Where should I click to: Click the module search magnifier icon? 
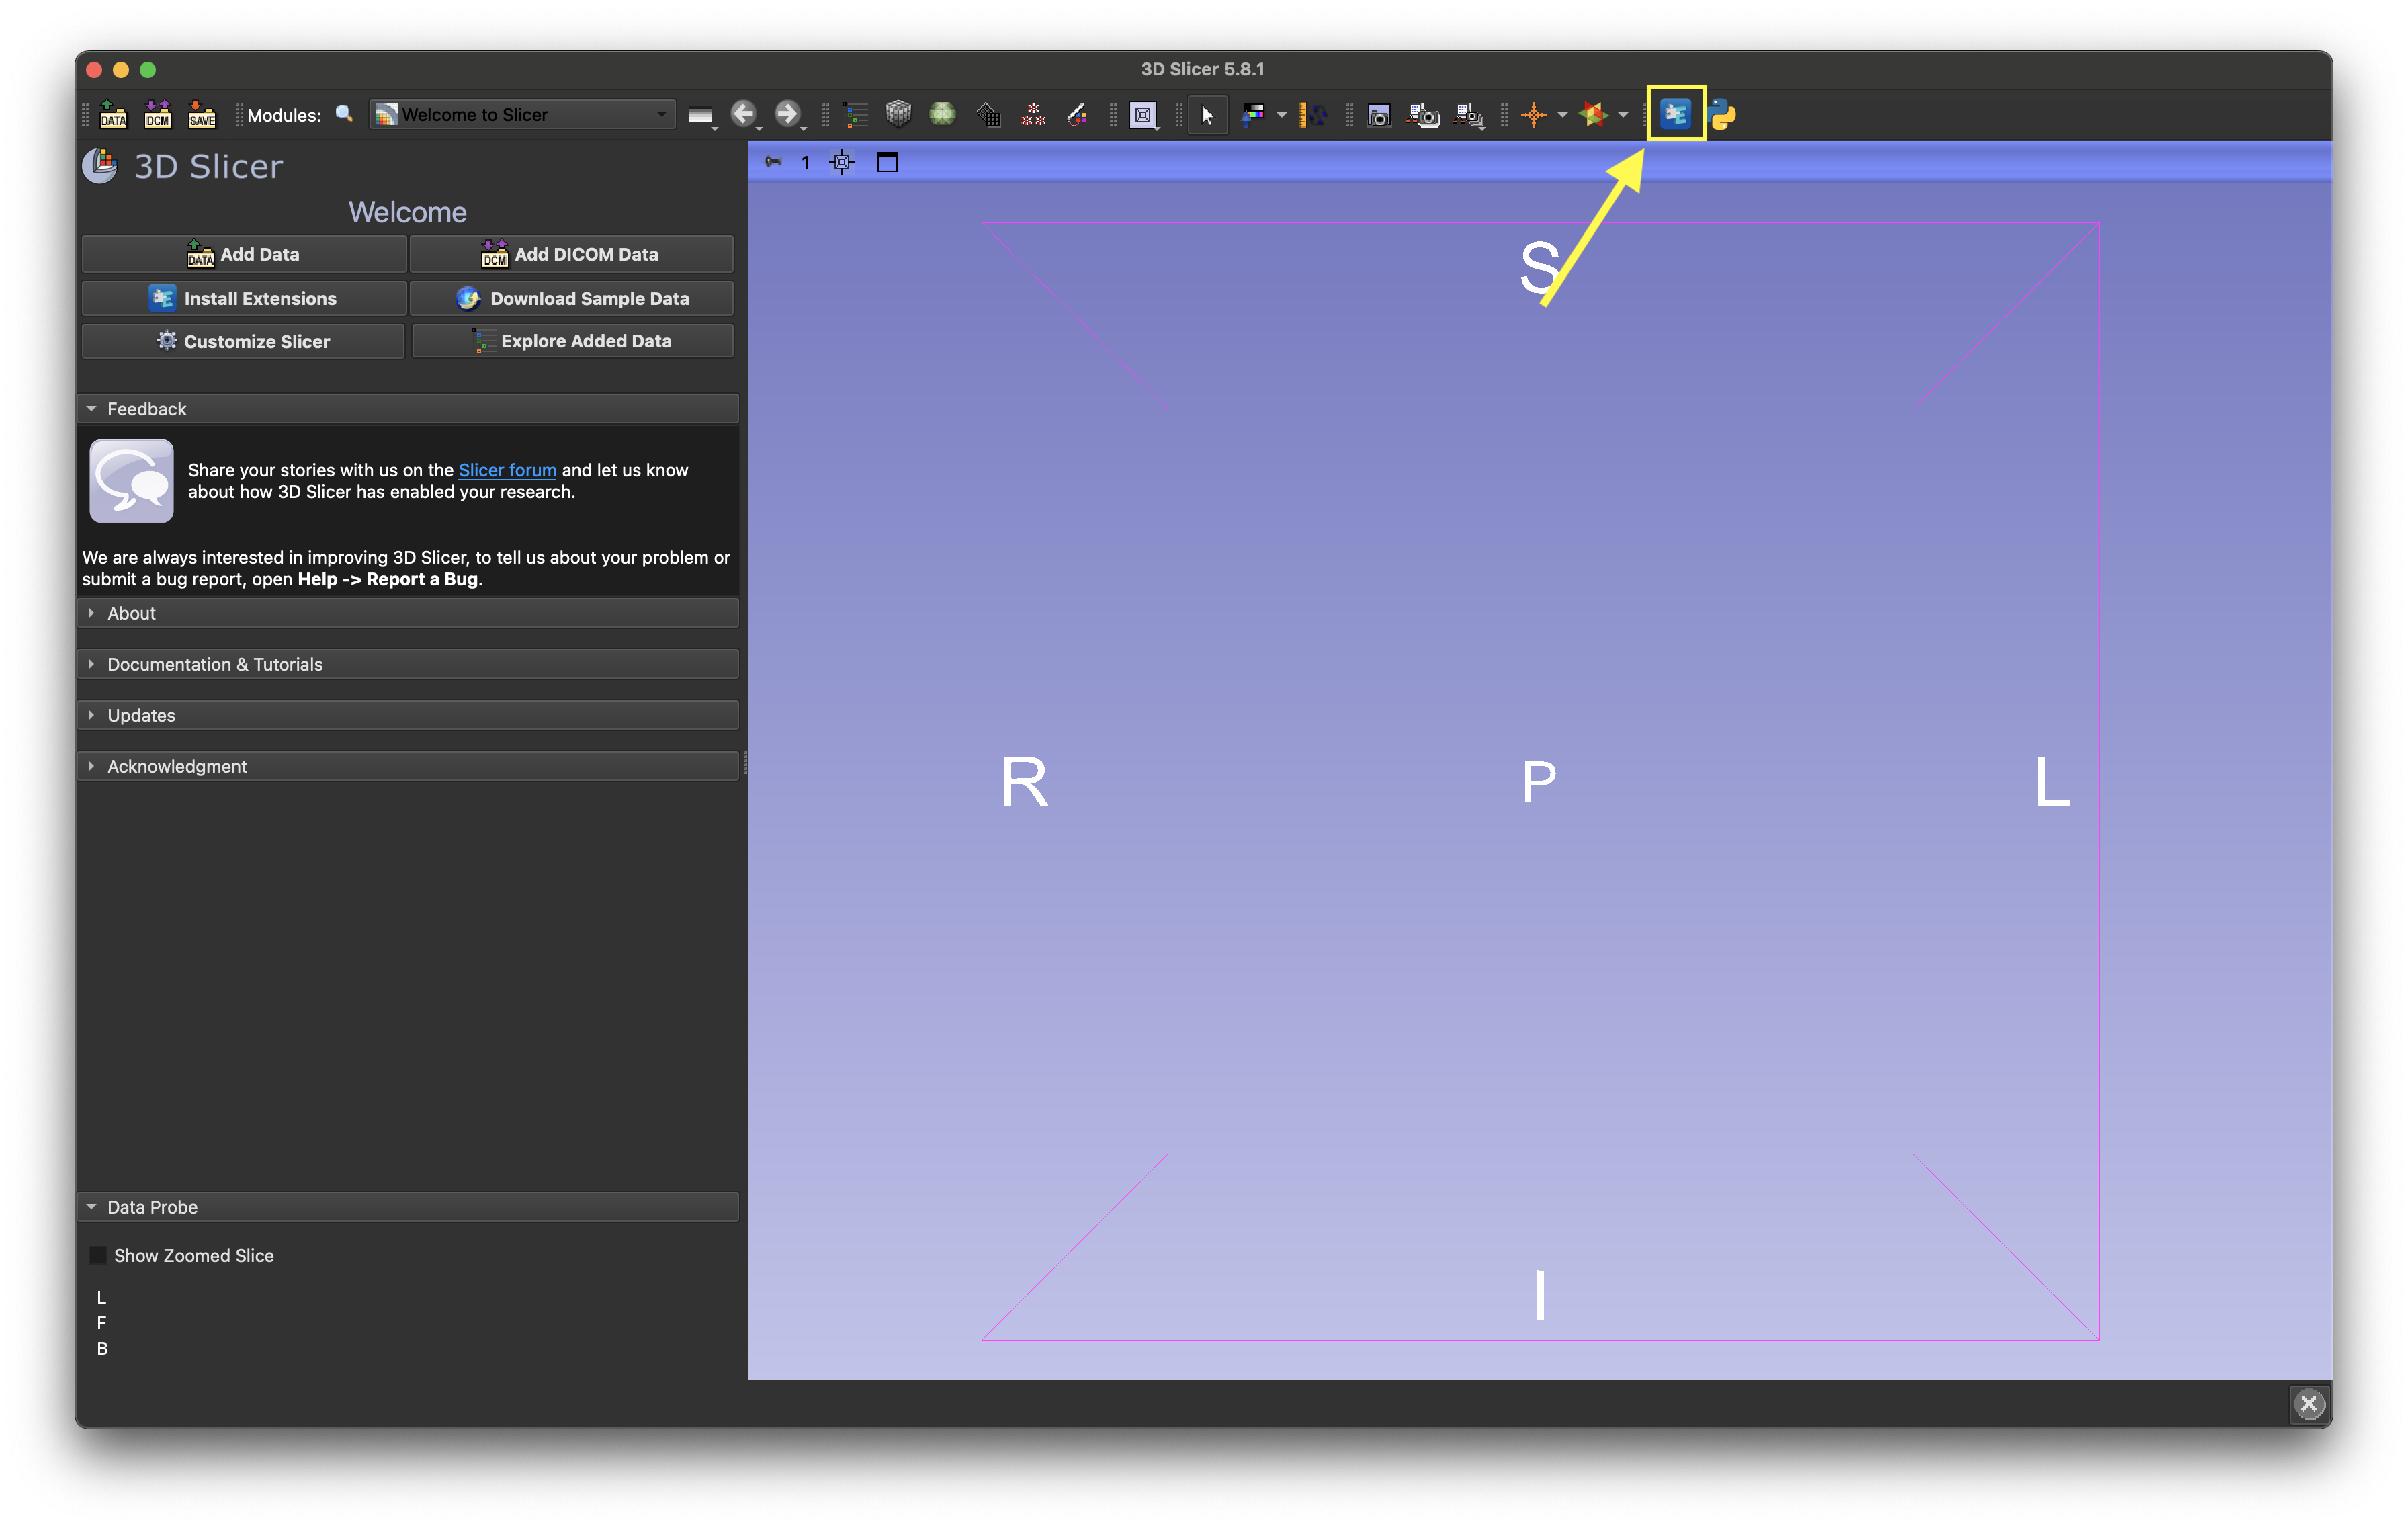point(344,114)
